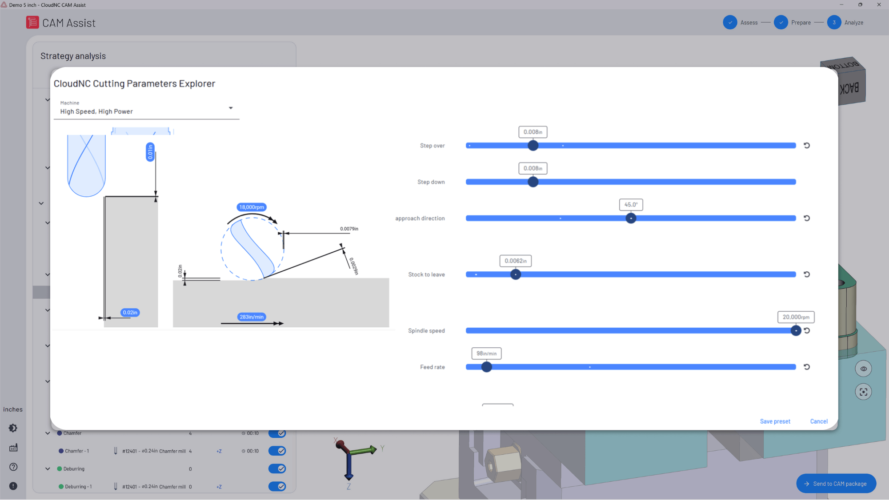Switch to the Analyze step

[834, 22]
